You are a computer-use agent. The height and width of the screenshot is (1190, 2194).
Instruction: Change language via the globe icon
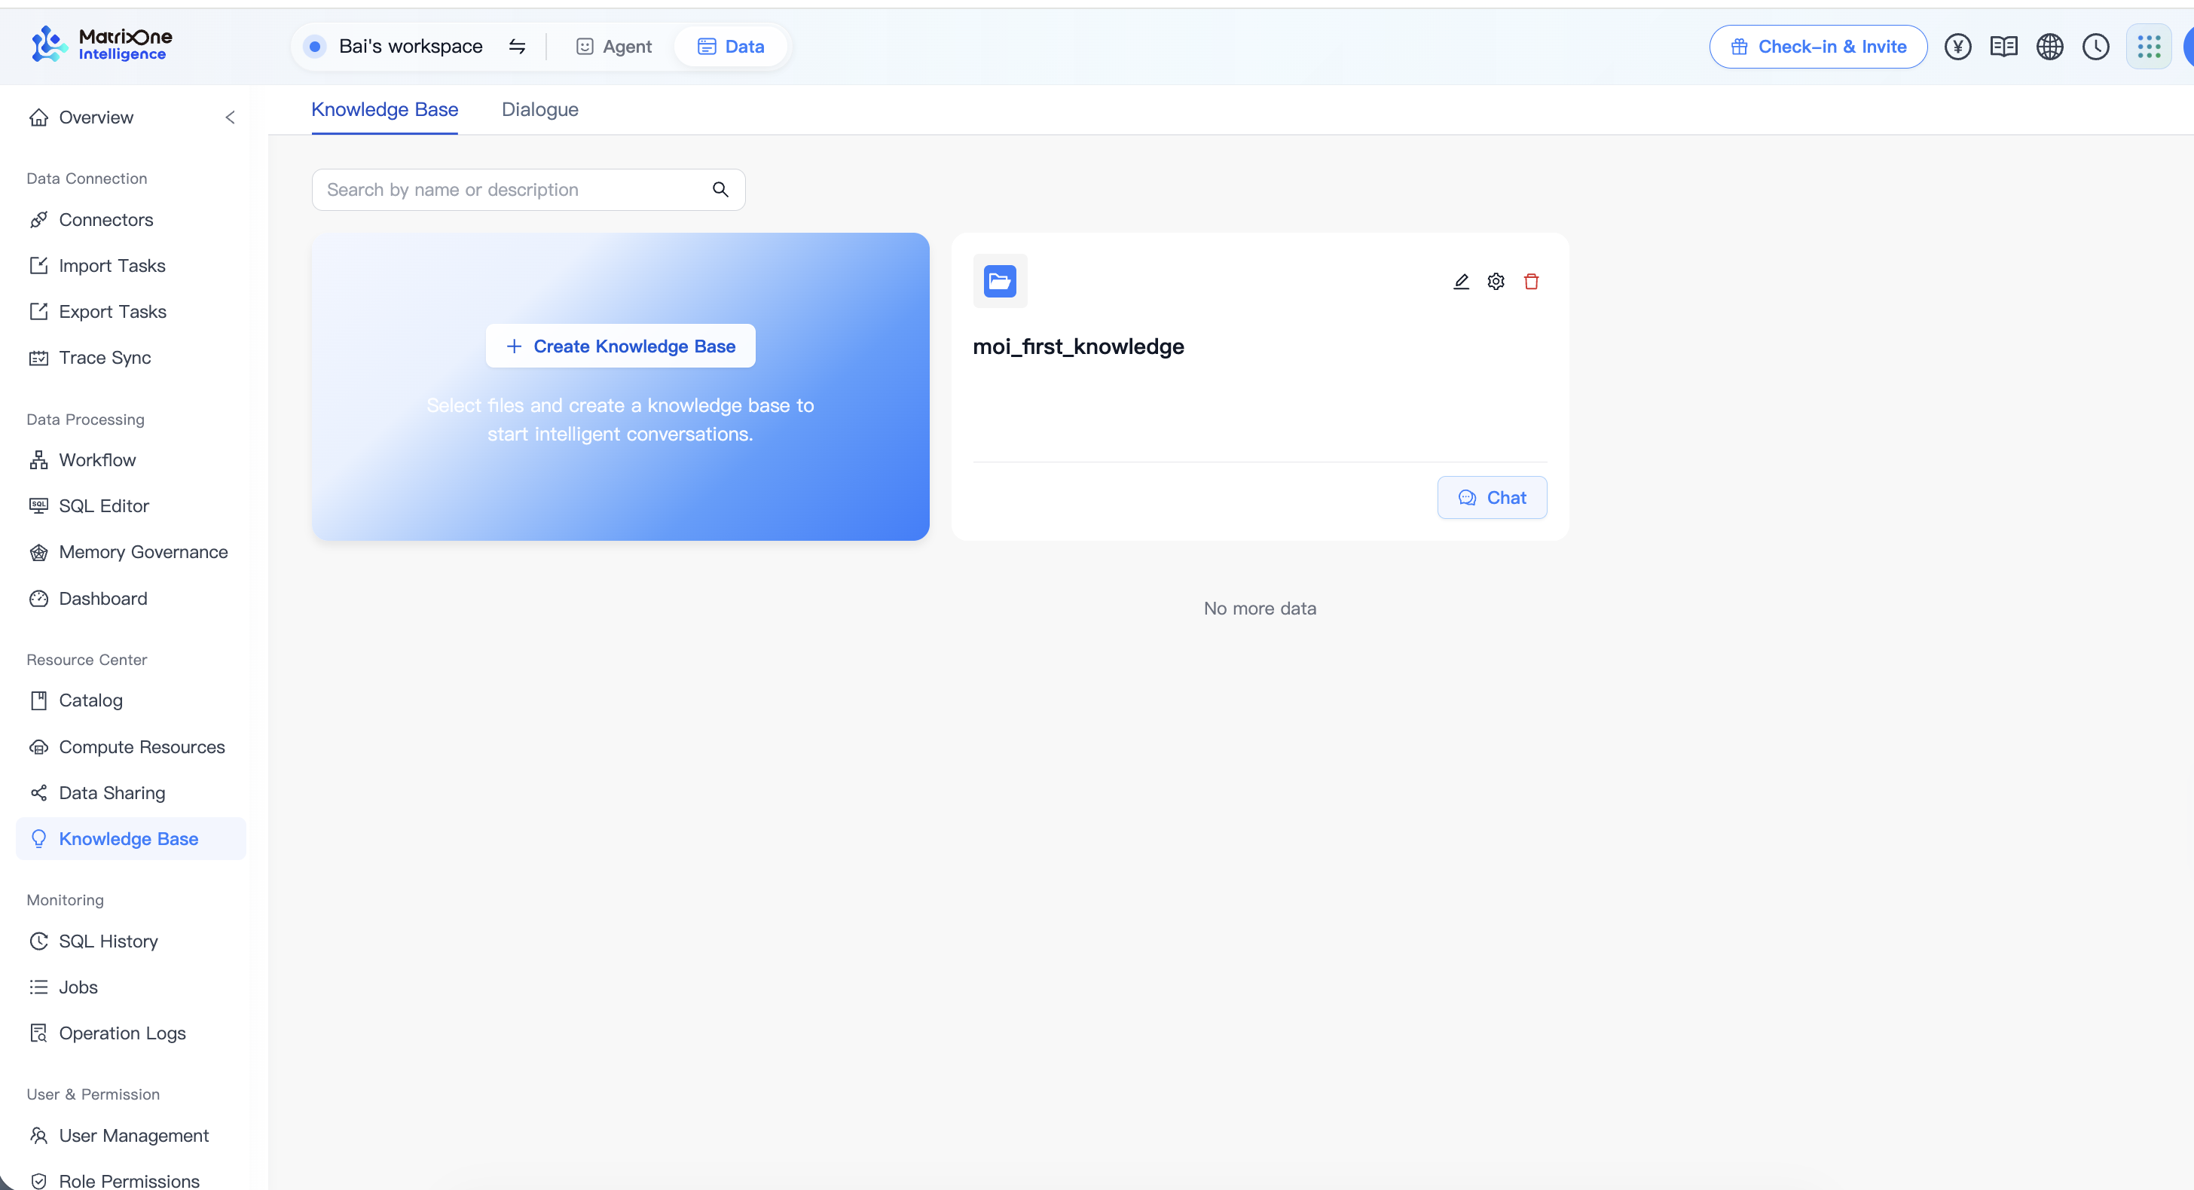[2050, 46]
